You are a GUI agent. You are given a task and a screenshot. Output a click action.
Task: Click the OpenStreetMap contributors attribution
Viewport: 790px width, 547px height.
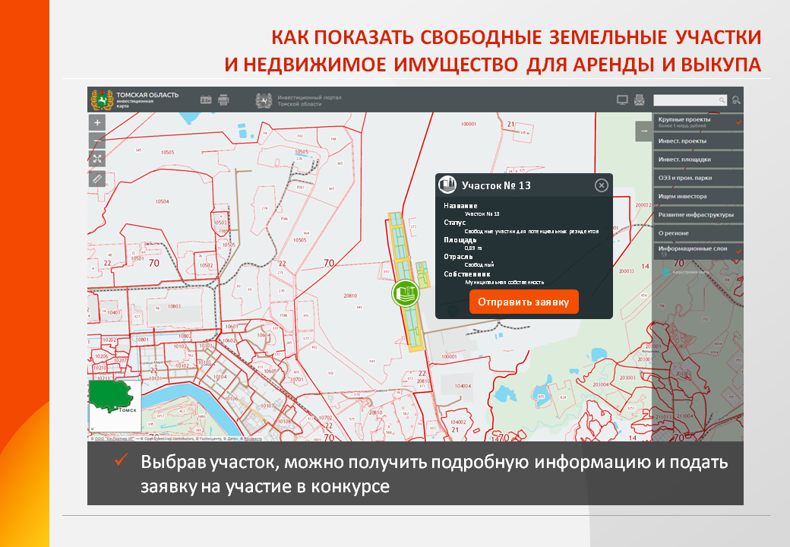pyautogui.click(x=166, y=438)
